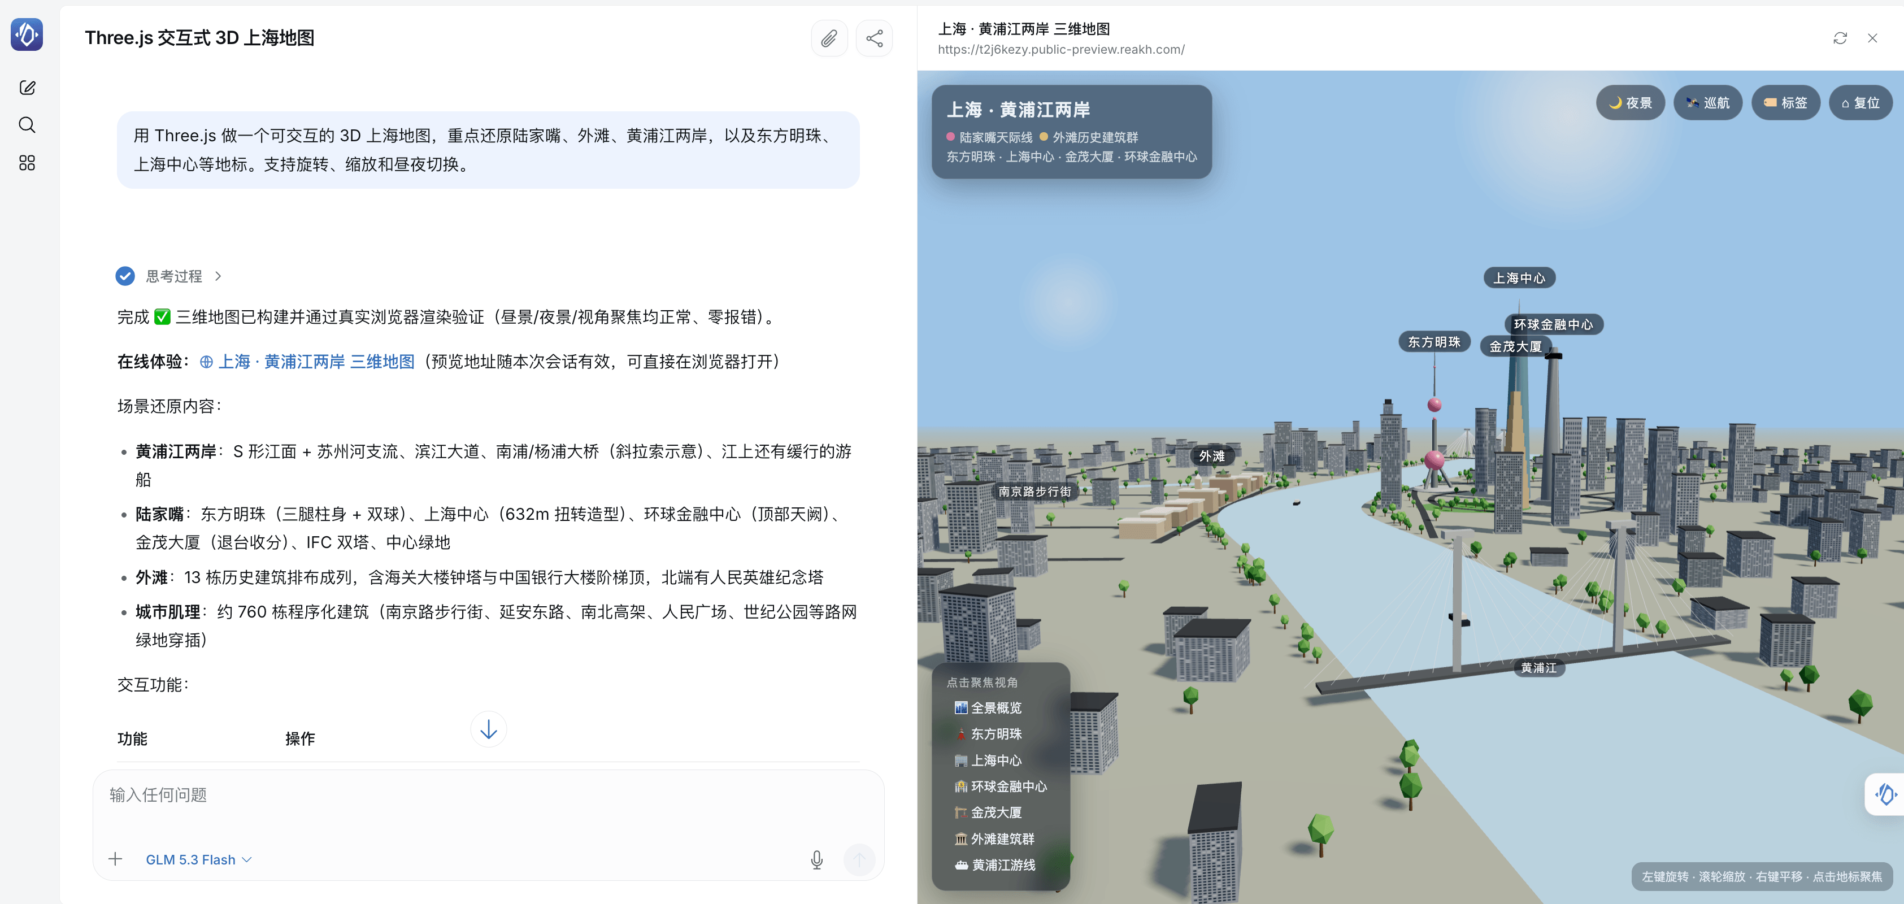Image resolution: width=1904 pixels, height=904 pixels.
Task: Click the app logo in the sidebar
Action: pyautogui.click(x=27, y=34)
